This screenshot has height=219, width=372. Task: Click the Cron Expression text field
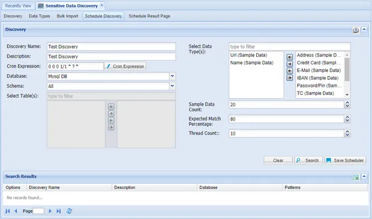tap(75, 67)
